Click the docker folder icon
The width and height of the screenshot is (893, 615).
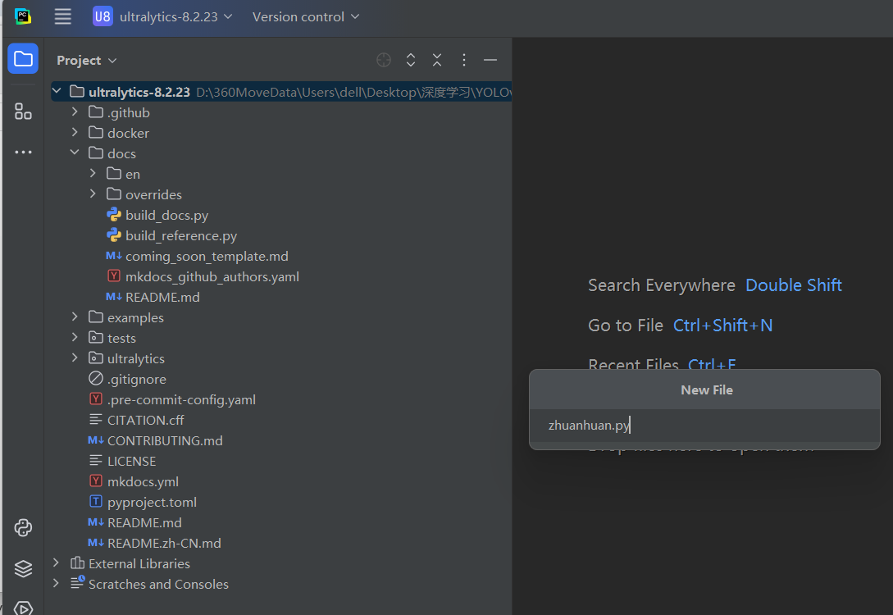pos(96,132)
